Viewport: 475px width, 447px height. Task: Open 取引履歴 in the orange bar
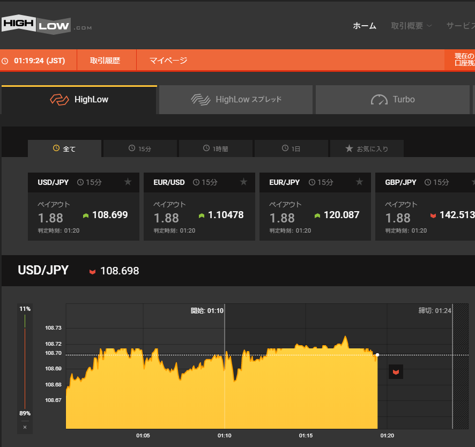click(105, 61)
